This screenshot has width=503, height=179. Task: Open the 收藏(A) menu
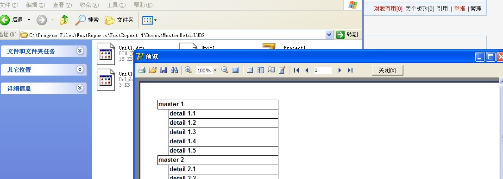pyautogui.click(x=89, y=5)
